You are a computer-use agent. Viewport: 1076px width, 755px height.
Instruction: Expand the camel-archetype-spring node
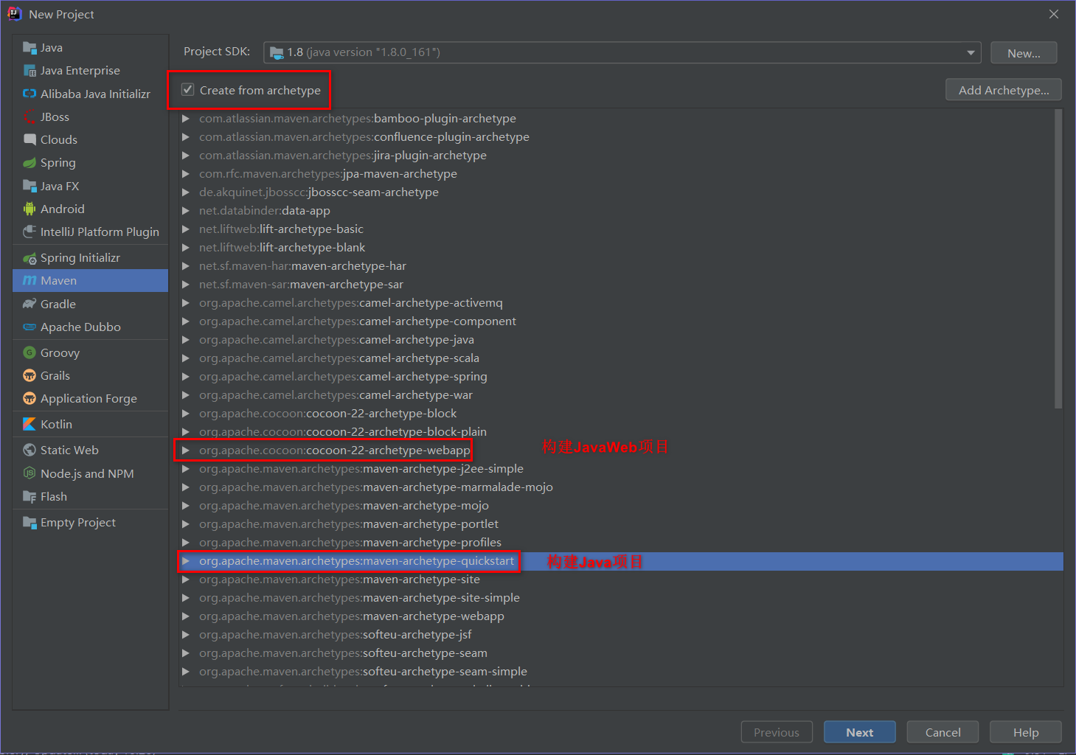[186, 377]
